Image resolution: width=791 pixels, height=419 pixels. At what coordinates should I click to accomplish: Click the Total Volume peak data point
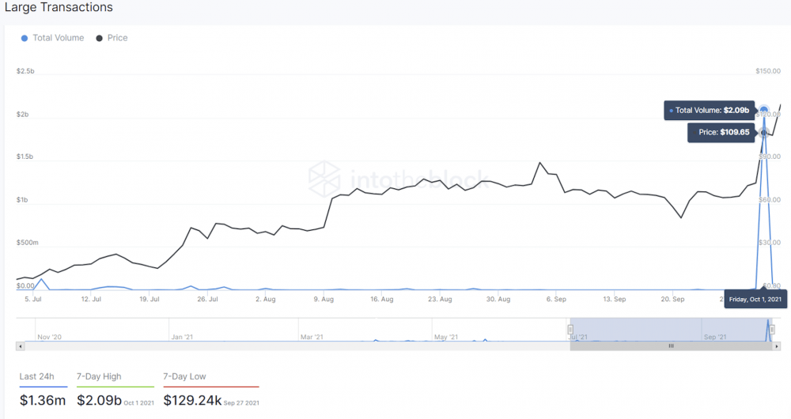[x=765, y=111]
